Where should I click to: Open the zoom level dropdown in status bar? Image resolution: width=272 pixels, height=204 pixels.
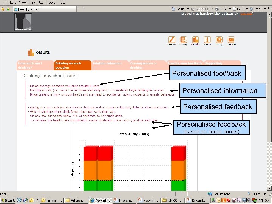265,194
